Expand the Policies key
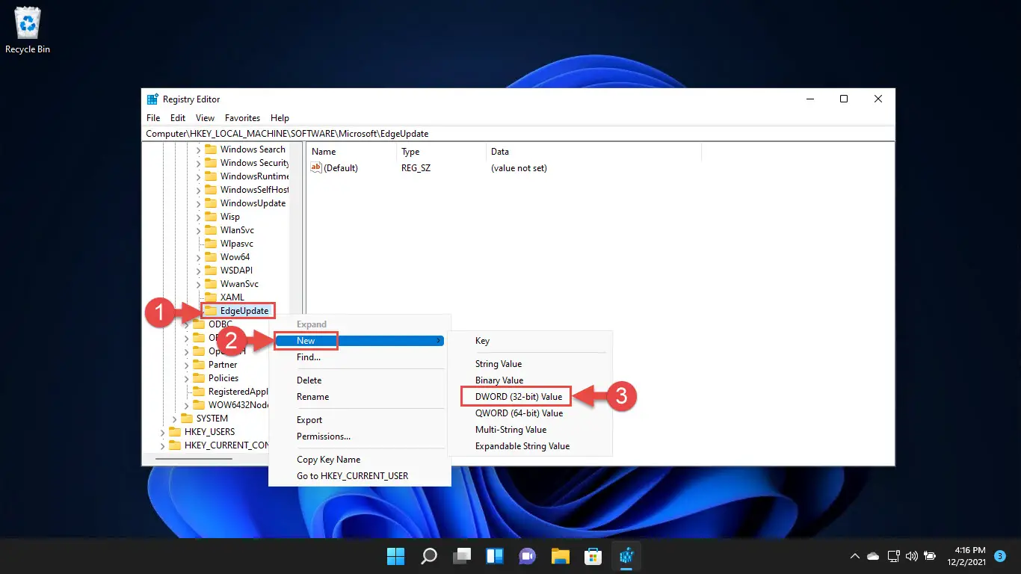The image size is (1021, 574). click(x=186, y=378)
